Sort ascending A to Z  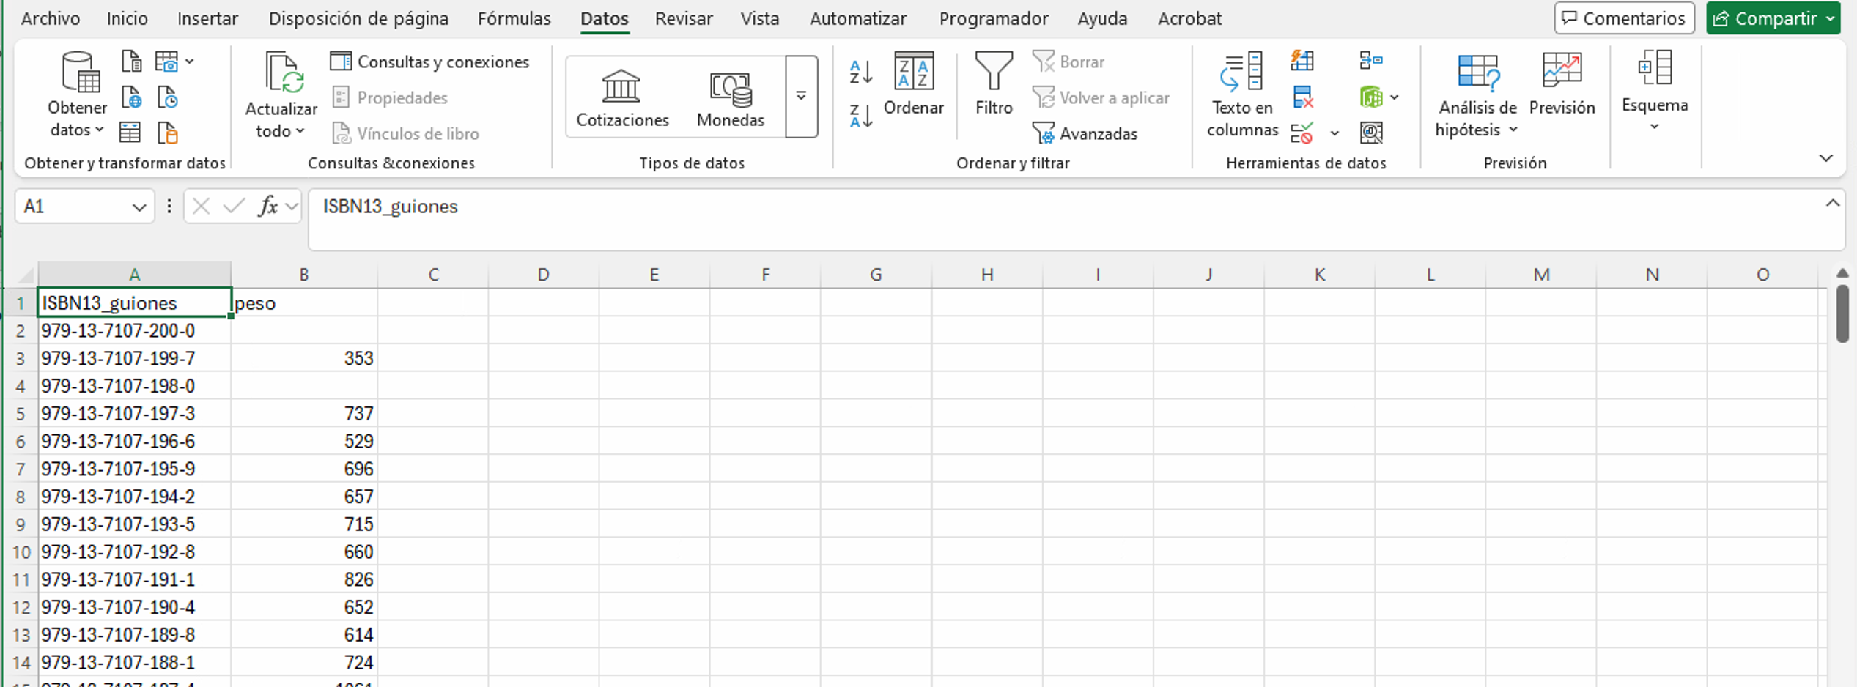[x=861, y=72]
